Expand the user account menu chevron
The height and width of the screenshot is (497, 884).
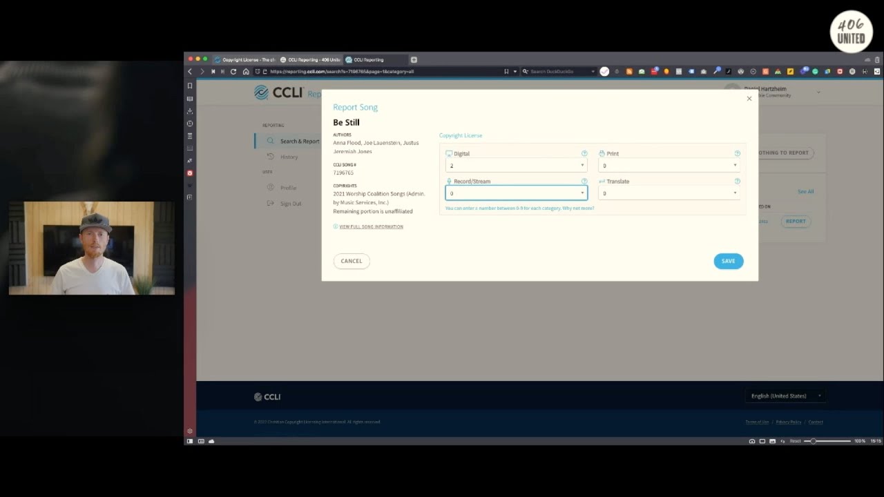pyautogui.click(x=819, y=92)
